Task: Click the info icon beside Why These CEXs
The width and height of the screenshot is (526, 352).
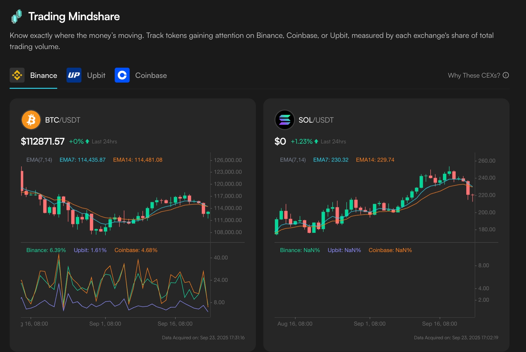Action: [506, 75]
